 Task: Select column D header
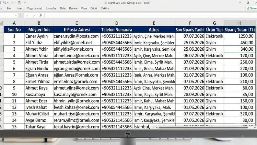[117, 23]
